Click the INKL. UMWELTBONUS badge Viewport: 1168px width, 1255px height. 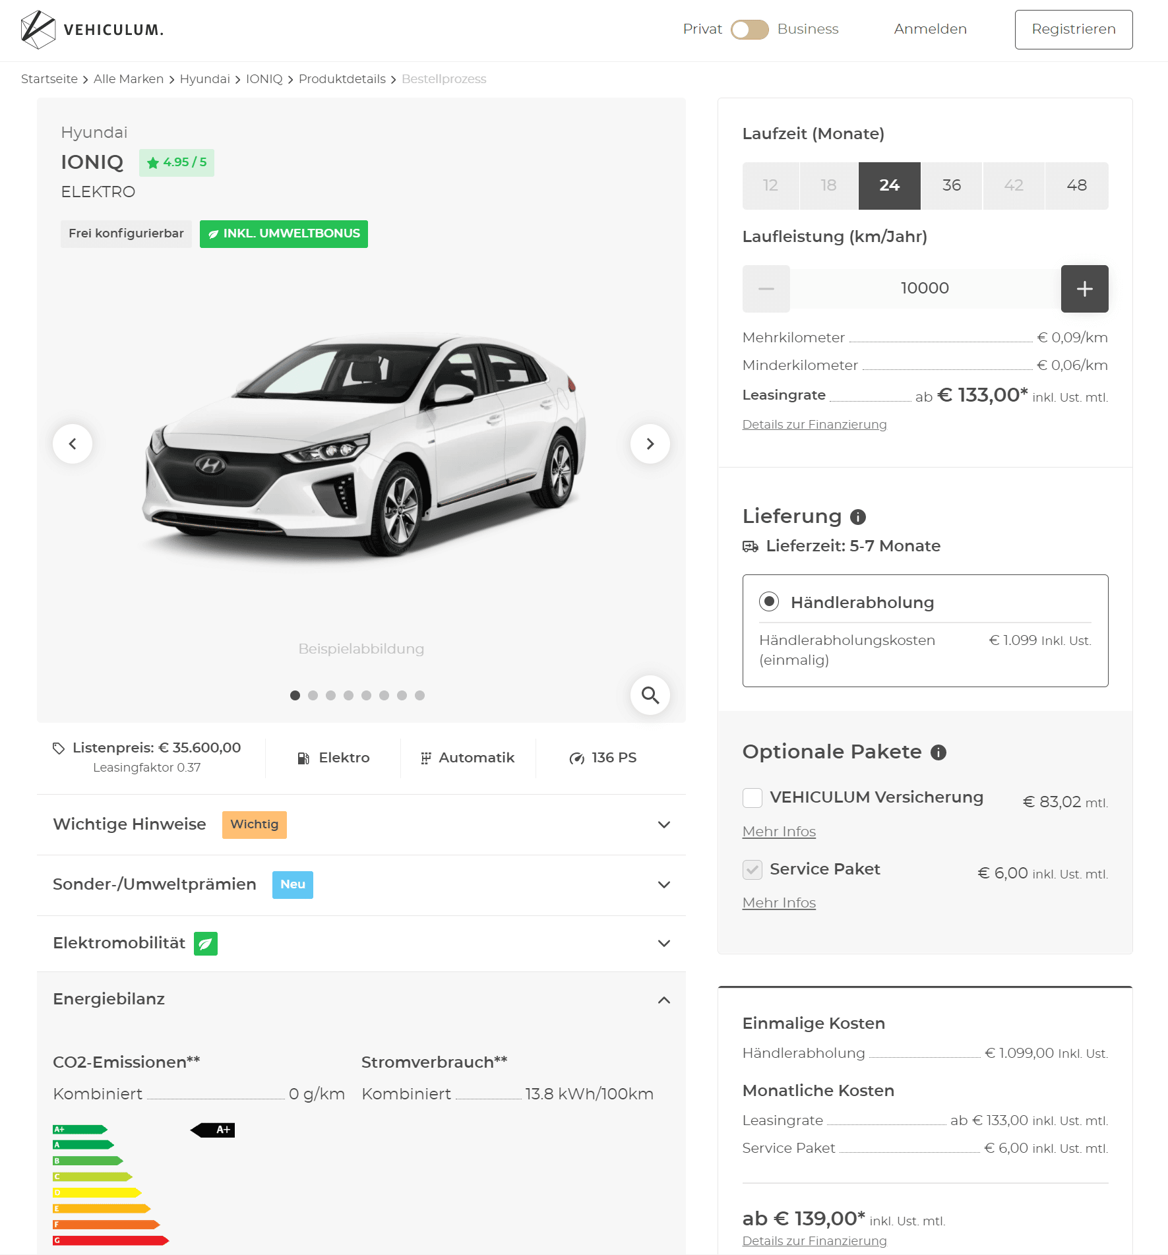[284, 233]
